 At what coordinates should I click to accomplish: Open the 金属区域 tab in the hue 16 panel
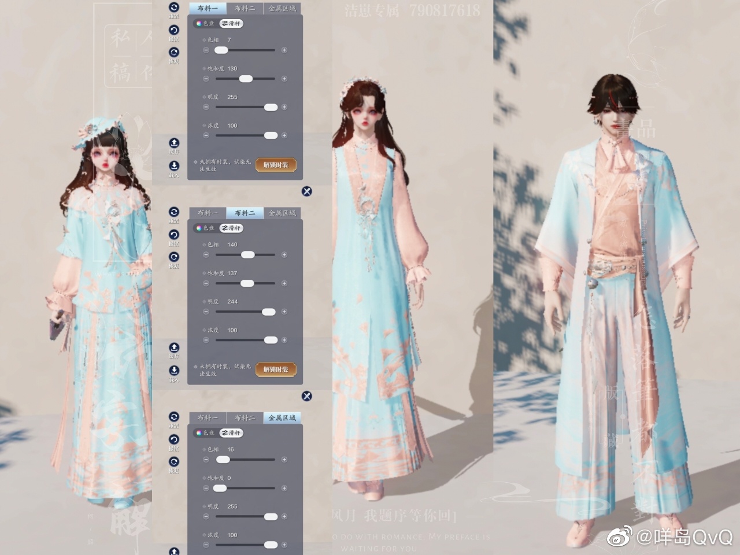coord(282,417)
